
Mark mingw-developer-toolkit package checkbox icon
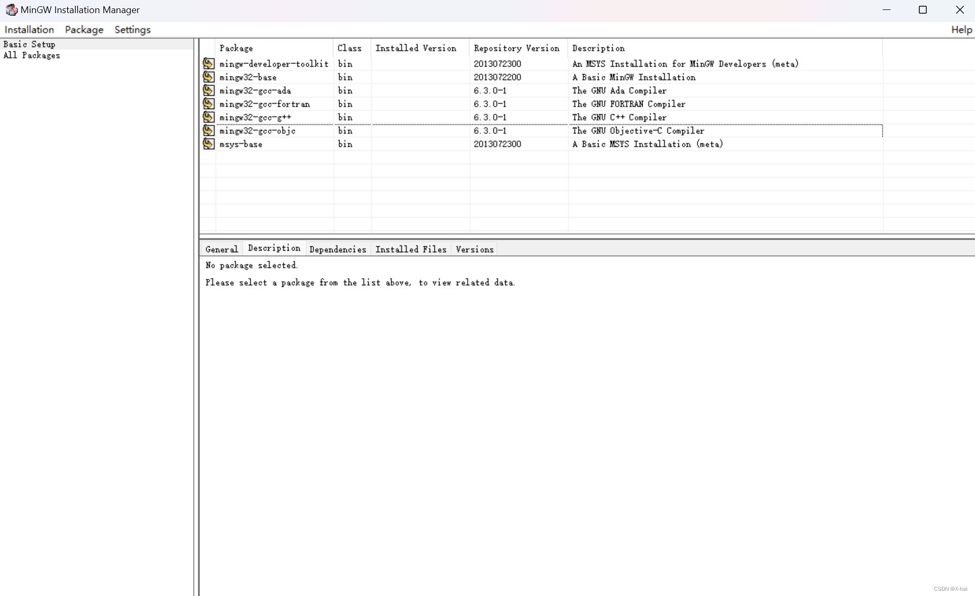[208, 63]
